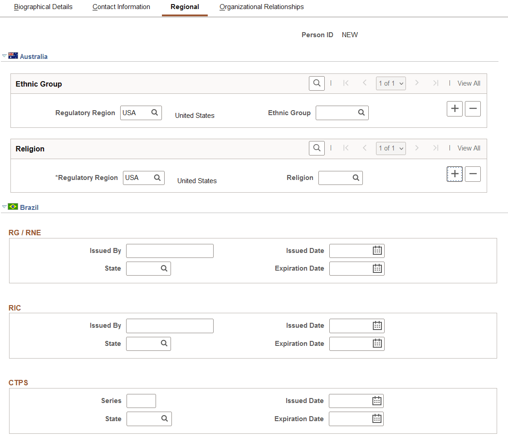
Task: Go to first Religion row
Action: pos(346,148)
